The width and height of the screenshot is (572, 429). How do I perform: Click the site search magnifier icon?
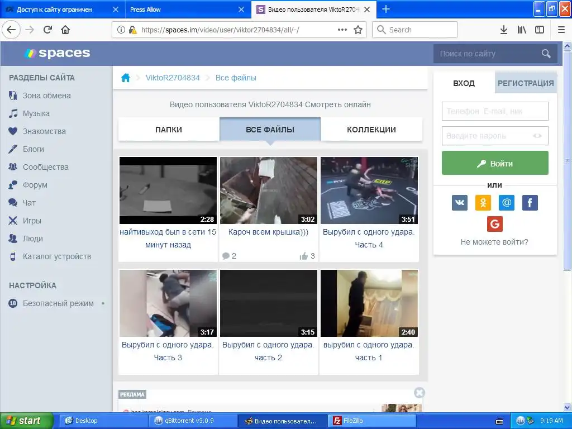(x=546, y=54)
